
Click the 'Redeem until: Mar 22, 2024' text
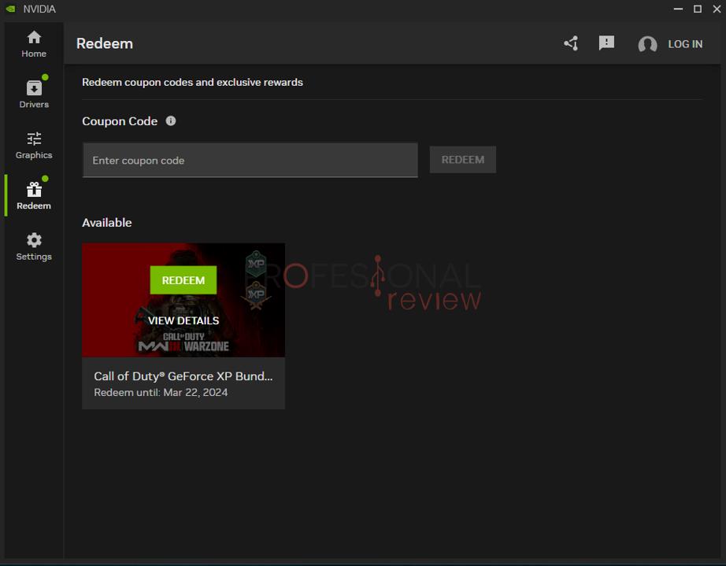coord(161,393)
